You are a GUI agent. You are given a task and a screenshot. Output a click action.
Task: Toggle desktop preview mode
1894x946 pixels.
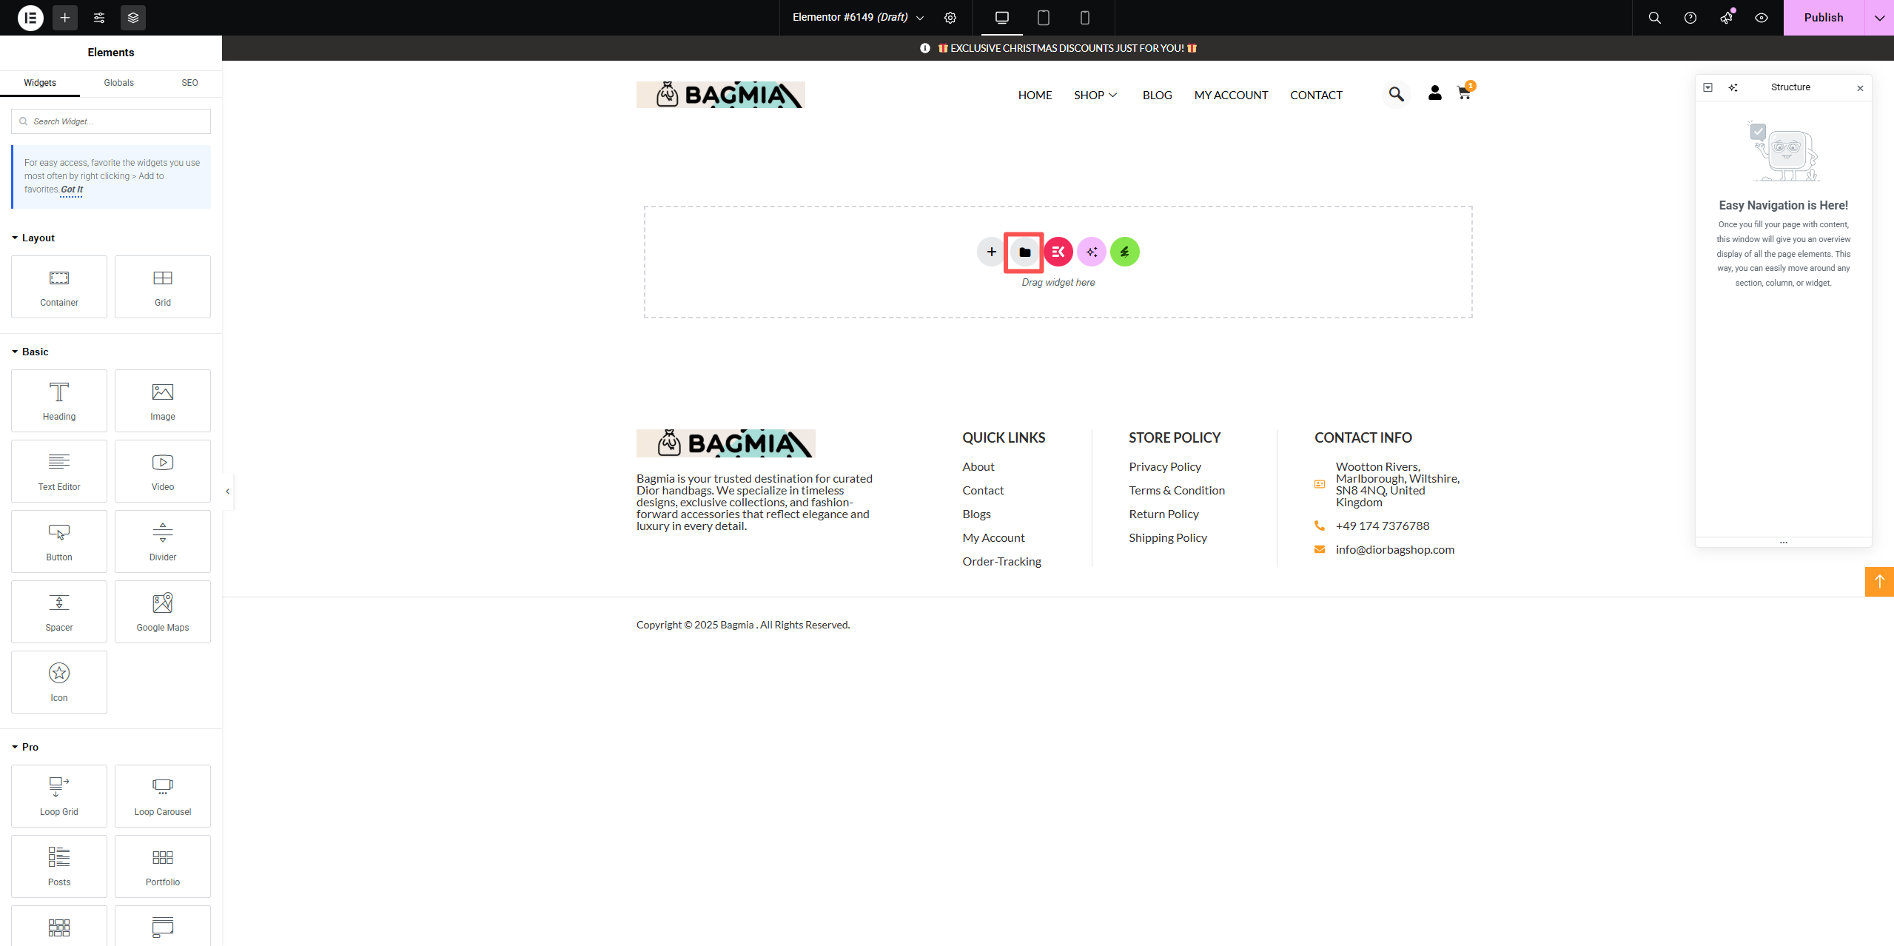[1001, 18]
